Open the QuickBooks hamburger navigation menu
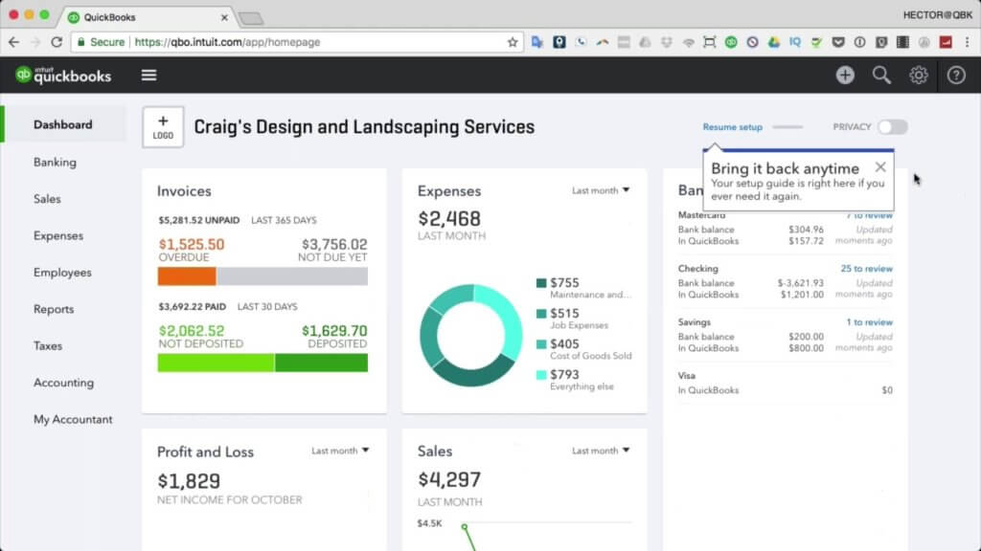Image resolution: width=981 pixels, height=551 pixels. pyautogui.click(x=148, y=75)
